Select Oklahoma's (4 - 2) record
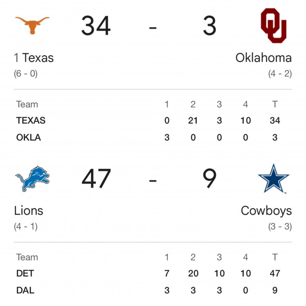The image size is (306, 306). tap(280, 74)
